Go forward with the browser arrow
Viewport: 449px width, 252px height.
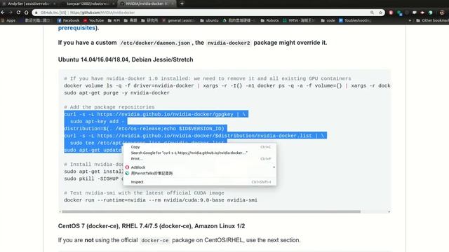[x=11, y=13]
